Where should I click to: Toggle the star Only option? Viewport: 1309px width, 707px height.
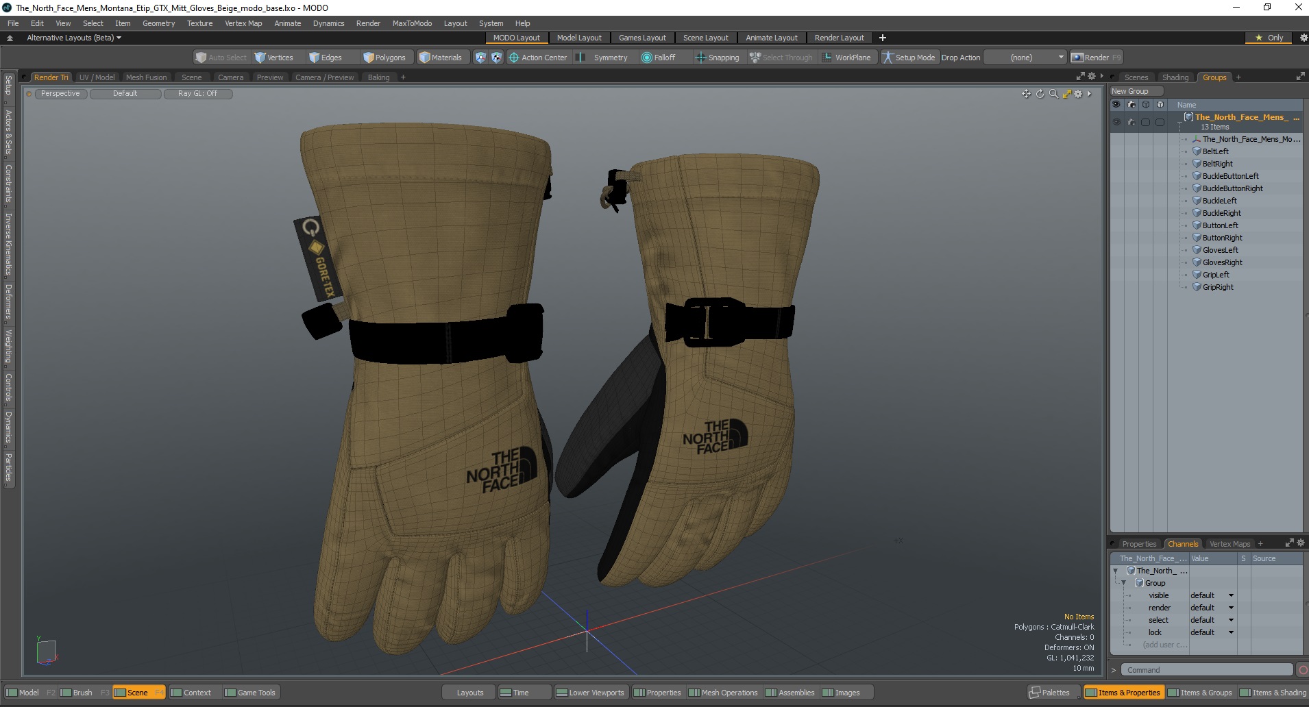(1269, 38)
